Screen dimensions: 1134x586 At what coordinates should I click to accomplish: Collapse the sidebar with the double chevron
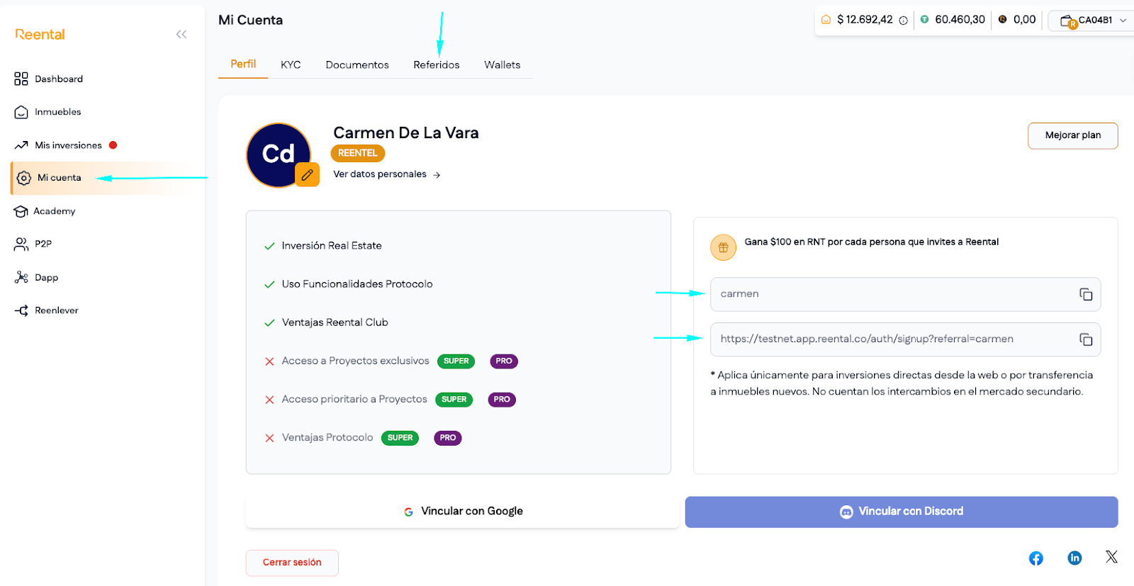181,34
